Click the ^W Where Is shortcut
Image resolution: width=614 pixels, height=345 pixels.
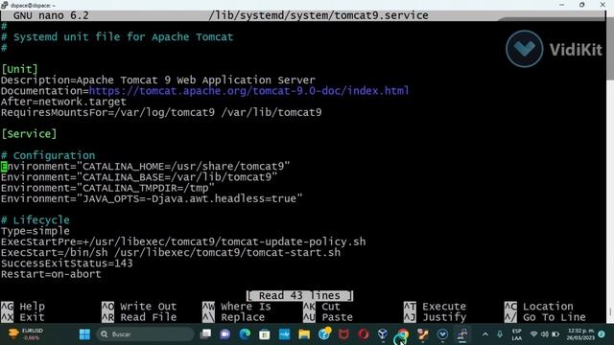click(237, 307)
